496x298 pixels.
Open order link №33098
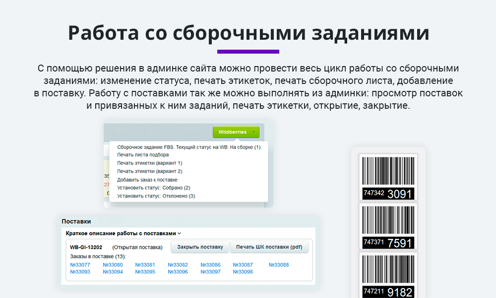243,272
